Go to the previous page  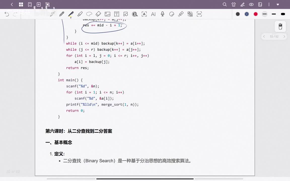264,36
